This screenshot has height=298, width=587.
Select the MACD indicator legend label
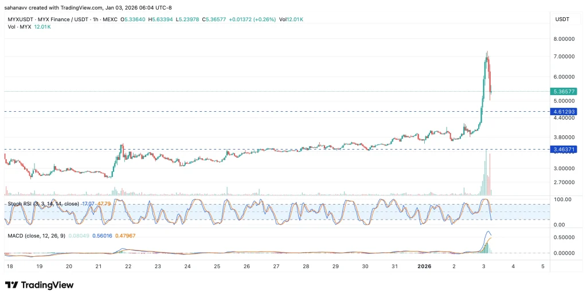[16, 236]
